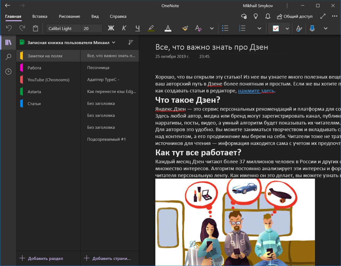Expand the dictation options chevron
This screenshot has height=266, width=341.
(326, 28)
